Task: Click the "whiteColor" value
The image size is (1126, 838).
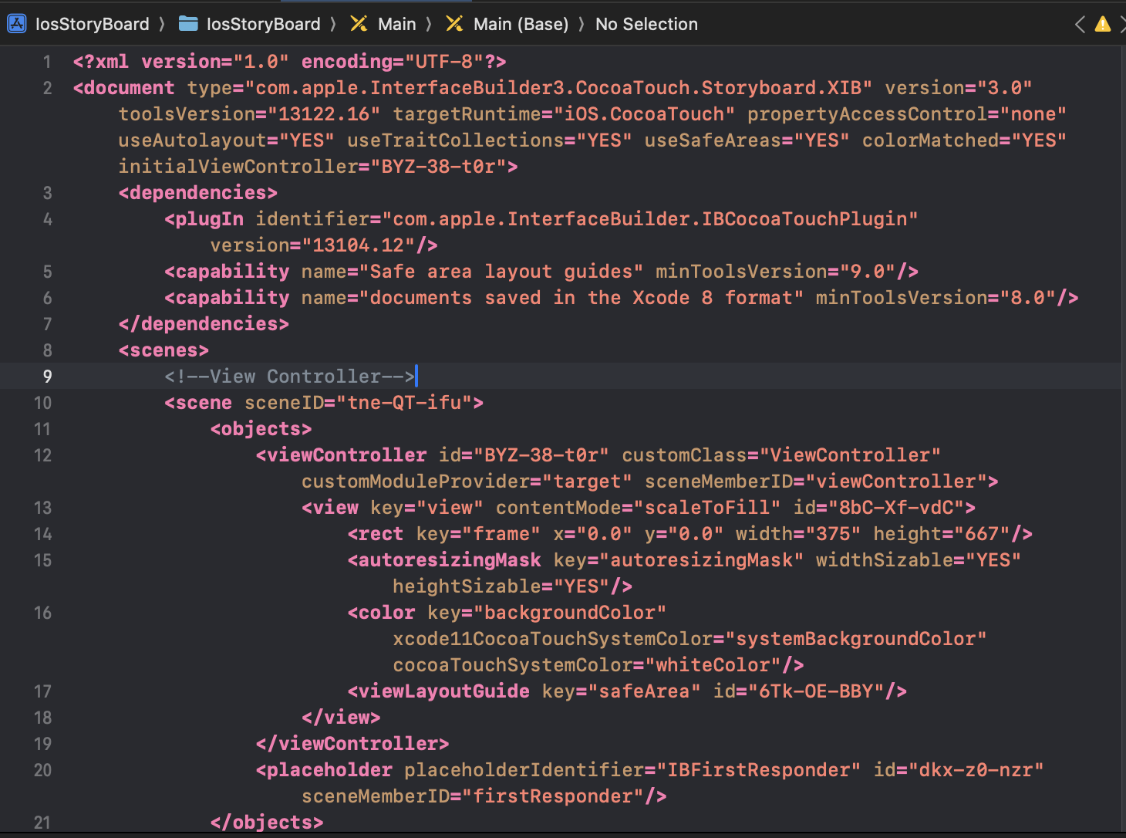Action: click(x=713, y=665)
